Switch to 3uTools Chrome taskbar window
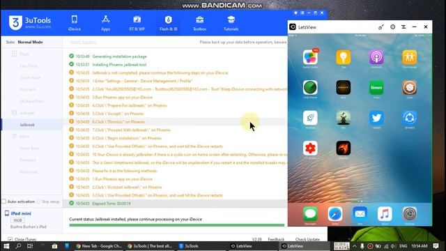446x251 pixels. (x=149, y=246)
